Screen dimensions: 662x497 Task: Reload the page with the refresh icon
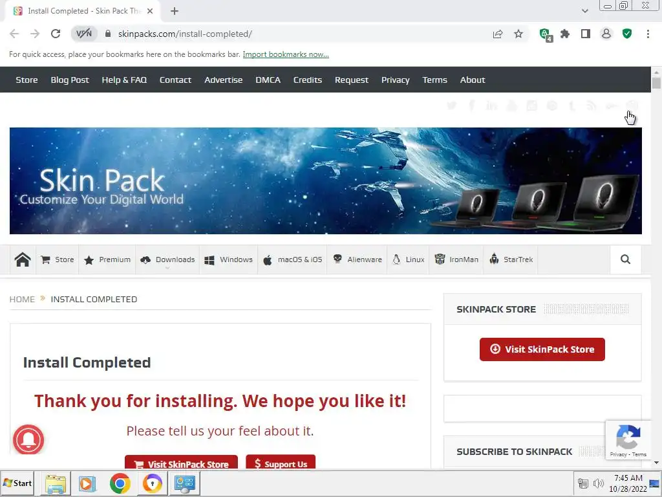pos(56,34)
